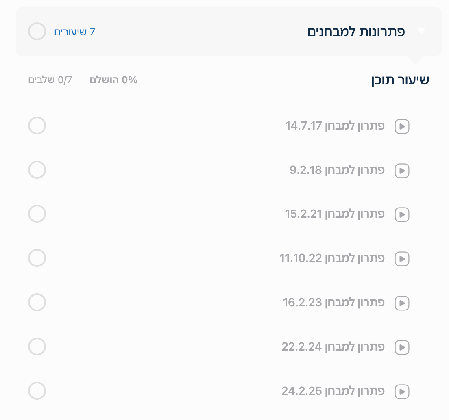
Task: Open the lesson פתרון למבחן 14.7.17
Action: pyautogui.click(x=335, y=126)
